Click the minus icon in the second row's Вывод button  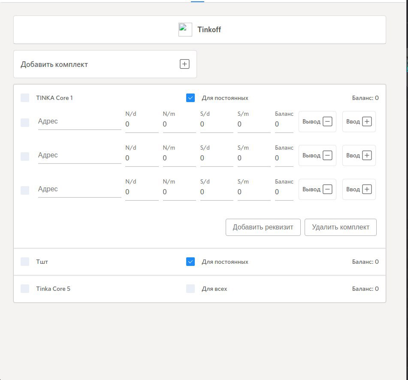(327, 155)
